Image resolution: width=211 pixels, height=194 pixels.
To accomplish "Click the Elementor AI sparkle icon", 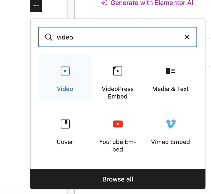I will 104,3.
